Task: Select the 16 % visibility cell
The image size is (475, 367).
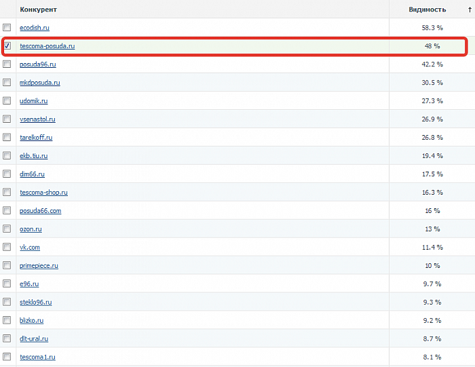Action: [x=432, y=211]
